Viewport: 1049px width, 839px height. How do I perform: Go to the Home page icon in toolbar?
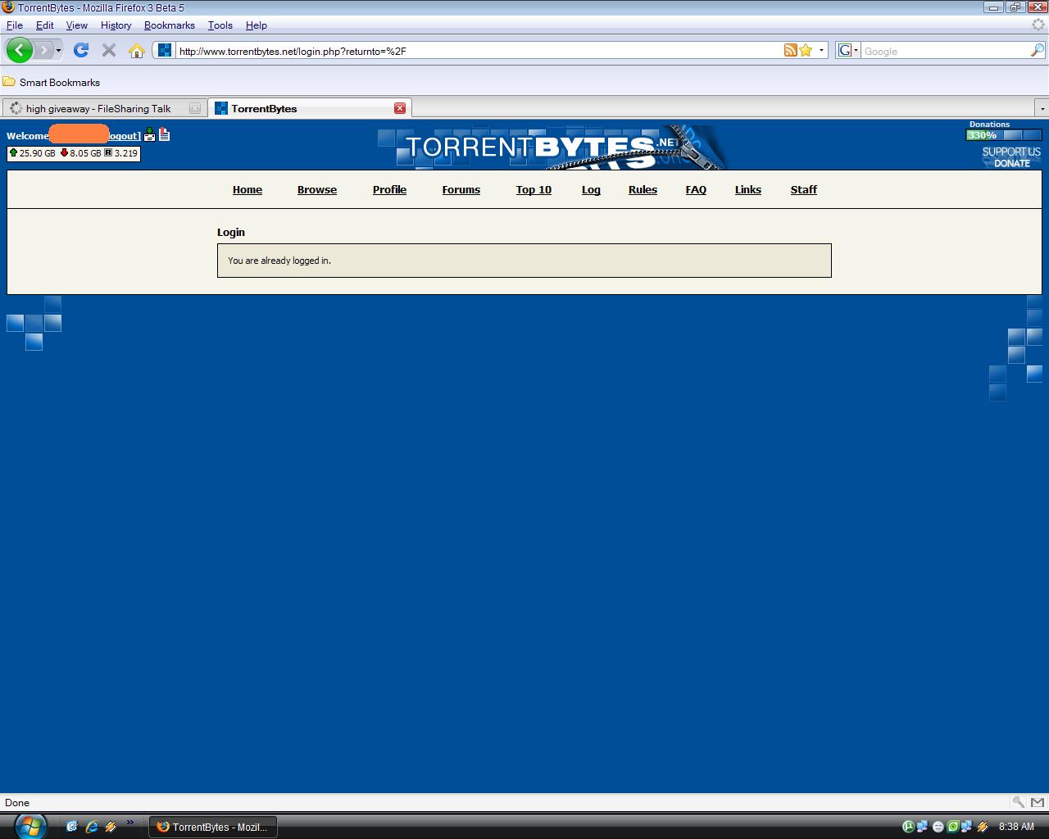(x=137, y=50)
